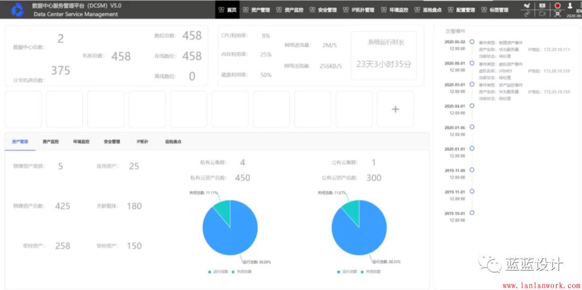This screenshot has width=582, height=290.
Task: Toggle 运行总数 legend on left pie chart
Action: (x=218, y=272)
